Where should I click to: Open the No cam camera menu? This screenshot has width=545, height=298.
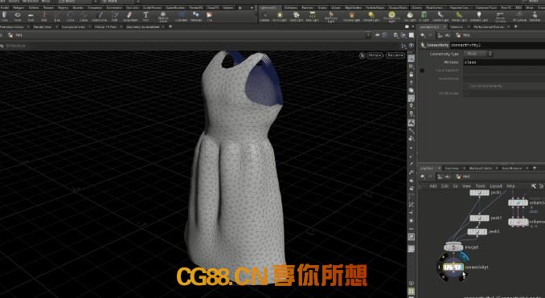pos(395,55)
